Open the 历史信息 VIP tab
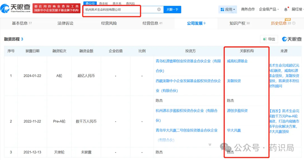This screenshot has height=160, width=304. [x=281, y=23]
